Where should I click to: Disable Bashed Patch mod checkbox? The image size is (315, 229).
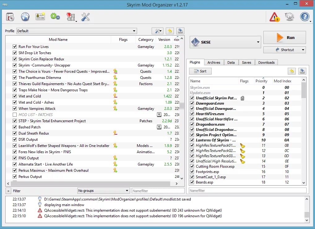point(15,127)
